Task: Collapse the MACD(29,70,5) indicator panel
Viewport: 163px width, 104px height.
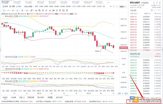Action: [x=3, y=69]
